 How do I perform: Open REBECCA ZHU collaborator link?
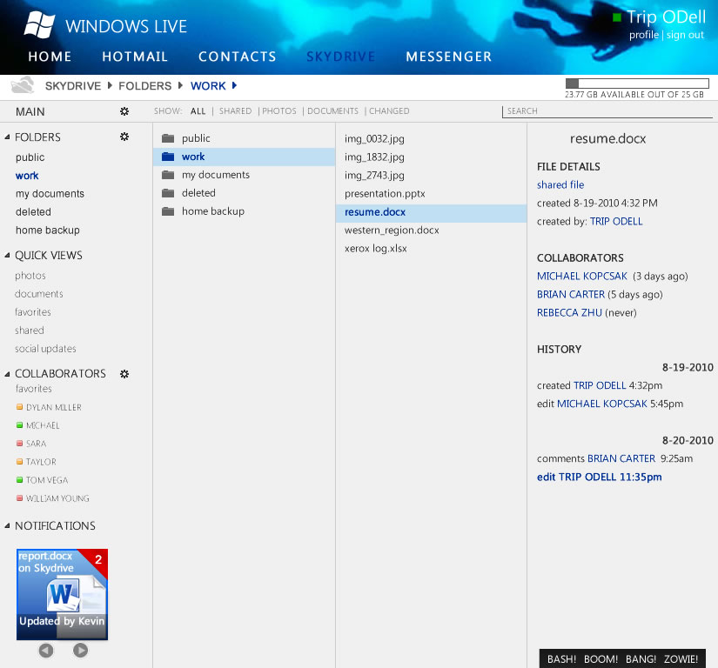569,313
